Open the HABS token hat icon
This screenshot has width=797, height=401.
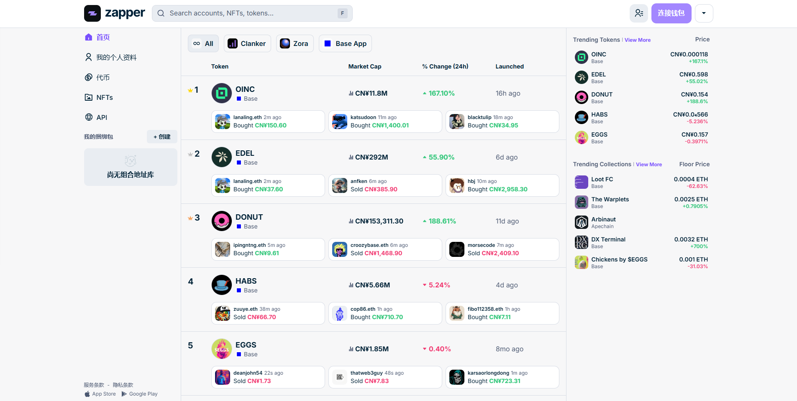221,285
